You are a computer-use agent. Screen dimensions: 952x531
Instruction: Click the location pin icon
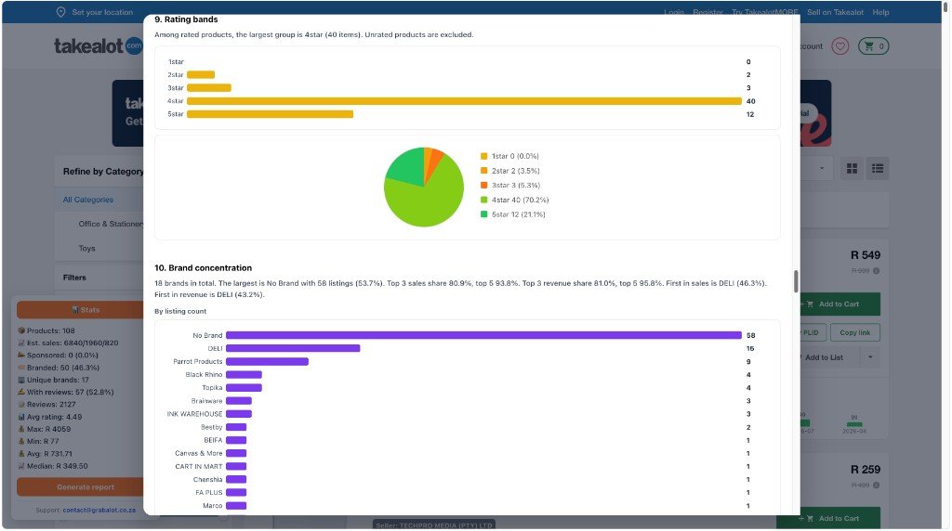(x=60, y=12)
